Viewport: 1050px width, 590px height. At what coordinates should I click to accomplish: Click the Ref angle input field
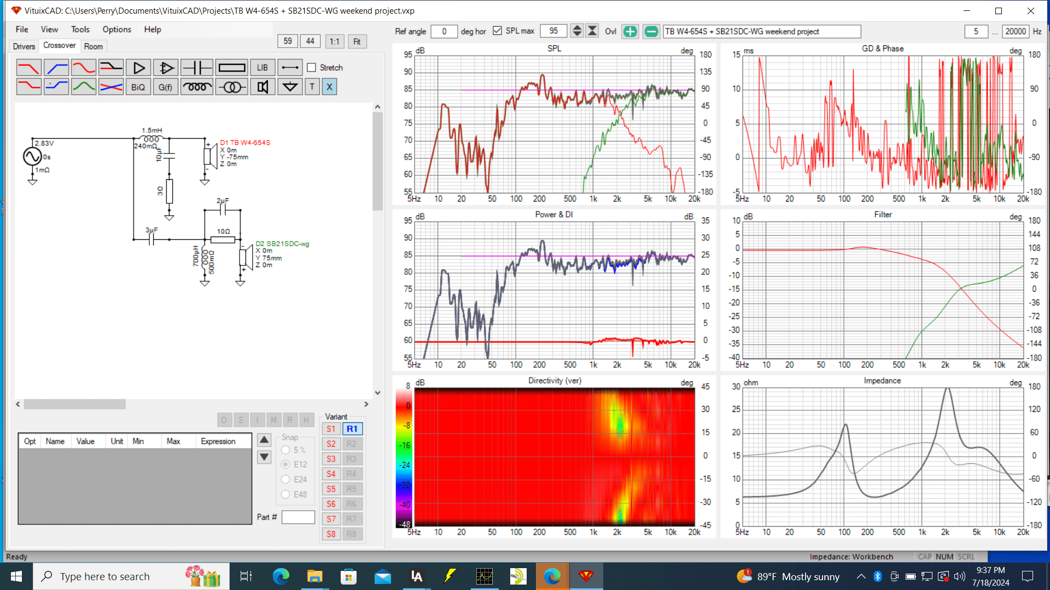444,31
